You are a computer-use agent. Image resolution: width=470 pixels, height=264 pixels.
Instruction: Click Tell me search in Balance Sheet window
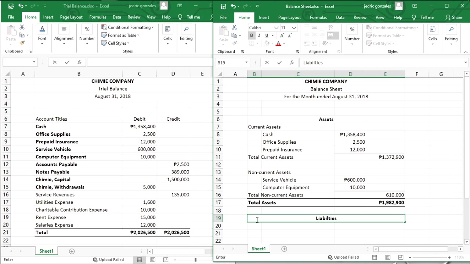point(423,17)
